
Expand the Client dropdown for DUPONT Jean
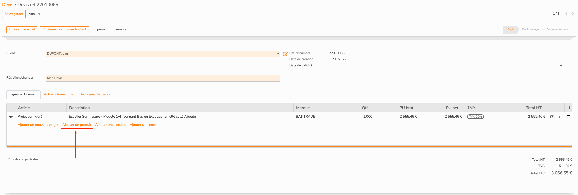(x=278, y=54)
